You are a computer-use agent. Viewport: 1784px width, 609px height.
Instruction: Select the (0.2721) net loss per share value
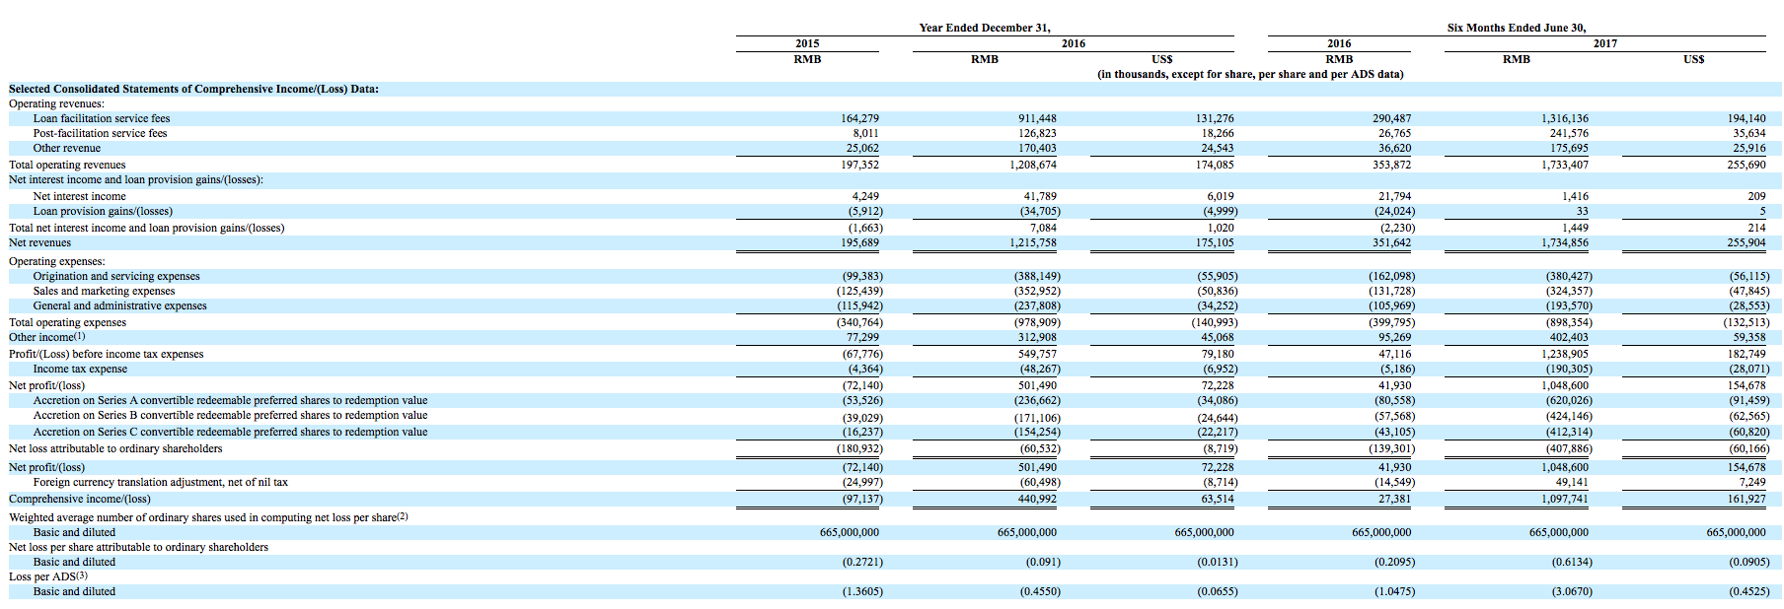[x=862, y=562]
